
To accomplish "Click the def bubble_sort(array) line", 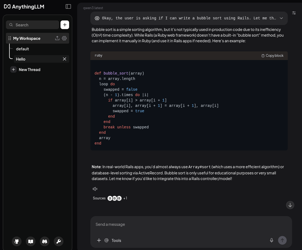I will 119,73.
